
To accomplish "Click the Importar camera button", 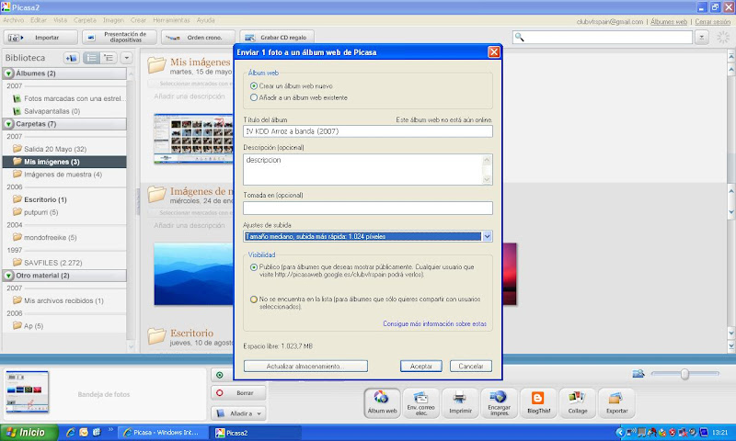I will (40, 38).
